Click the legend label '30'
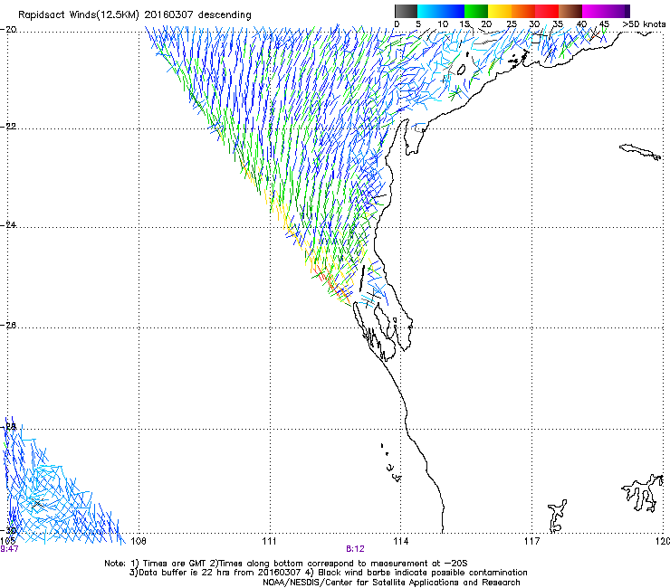This screenshot has width=670, height=588. 534,24
